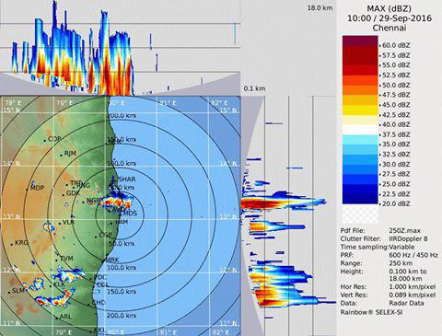Click the COP station label
Image resolution: width=442 pixels, height=336 pixels.
pyautogui.click(x=54, y=139)
